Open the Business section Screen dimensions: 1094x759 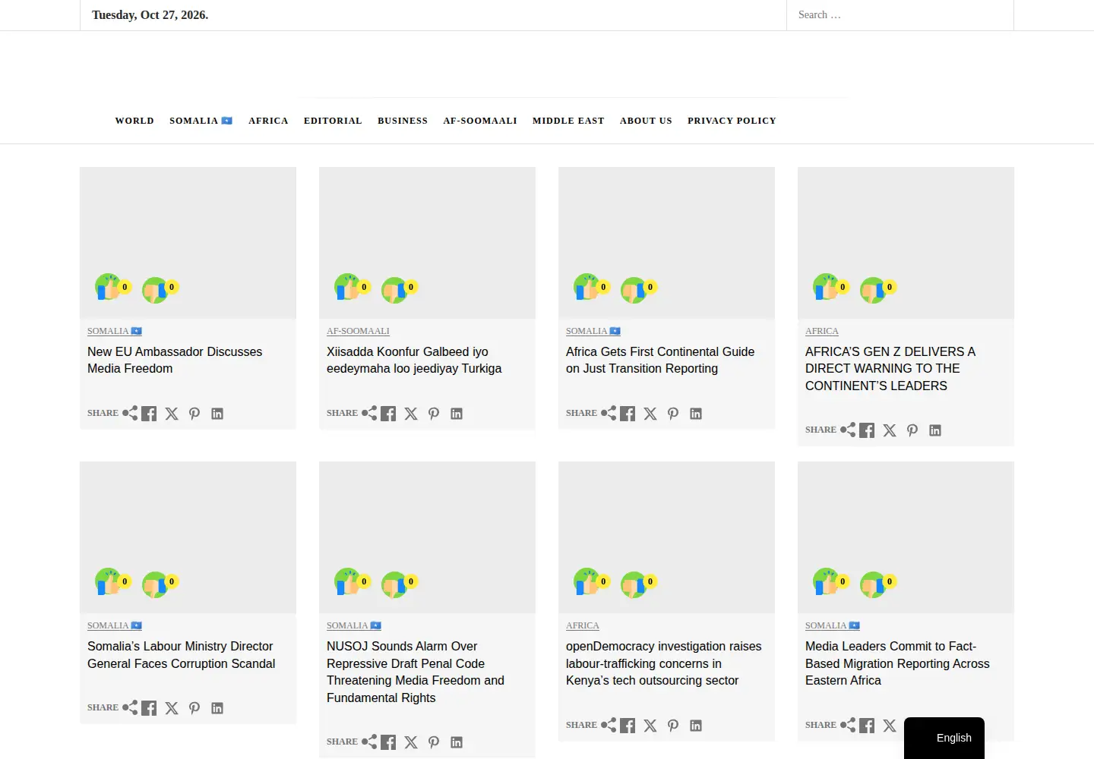pyautogui.click(x=403, y=121)
